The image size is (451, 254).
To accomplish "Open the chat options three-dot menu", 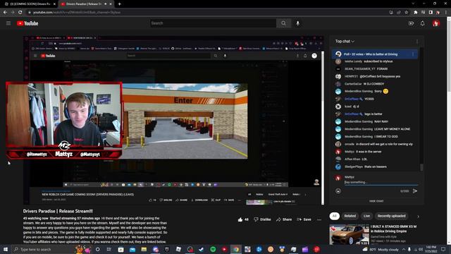I will point(417,42).
